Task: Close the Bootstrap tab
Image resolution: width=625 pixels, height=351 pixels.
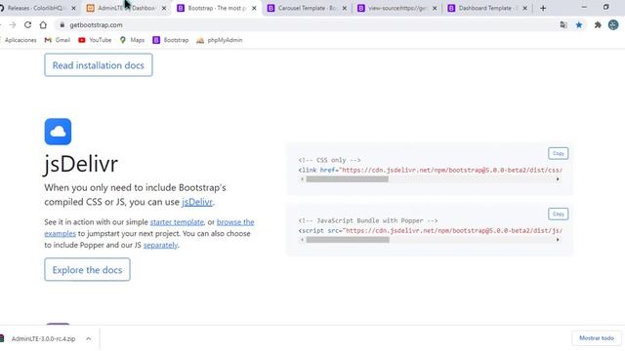Action: (x=254, y=8)
